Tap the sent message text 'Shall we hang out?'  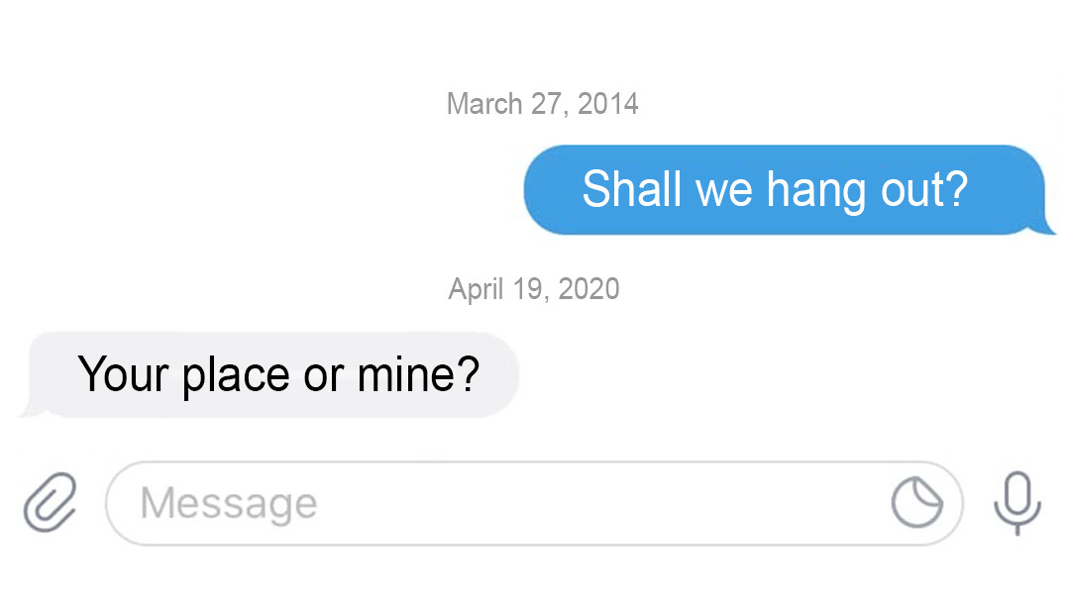coord(775,189)
